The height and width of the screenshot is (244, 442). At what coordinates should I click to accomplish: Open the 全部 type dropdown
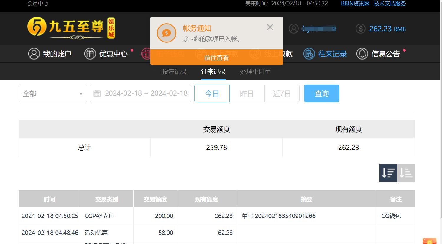53,93
